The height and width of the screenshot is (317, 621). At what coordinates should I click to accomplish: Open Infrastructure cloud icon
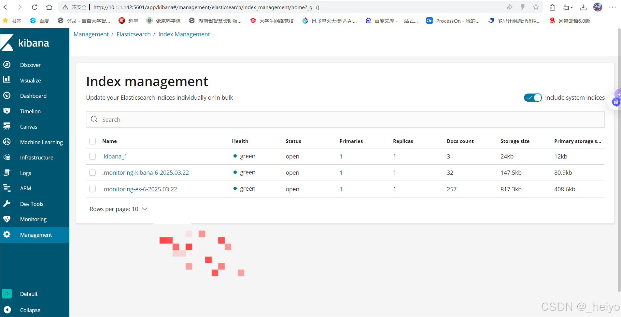[x=7, y=157]
